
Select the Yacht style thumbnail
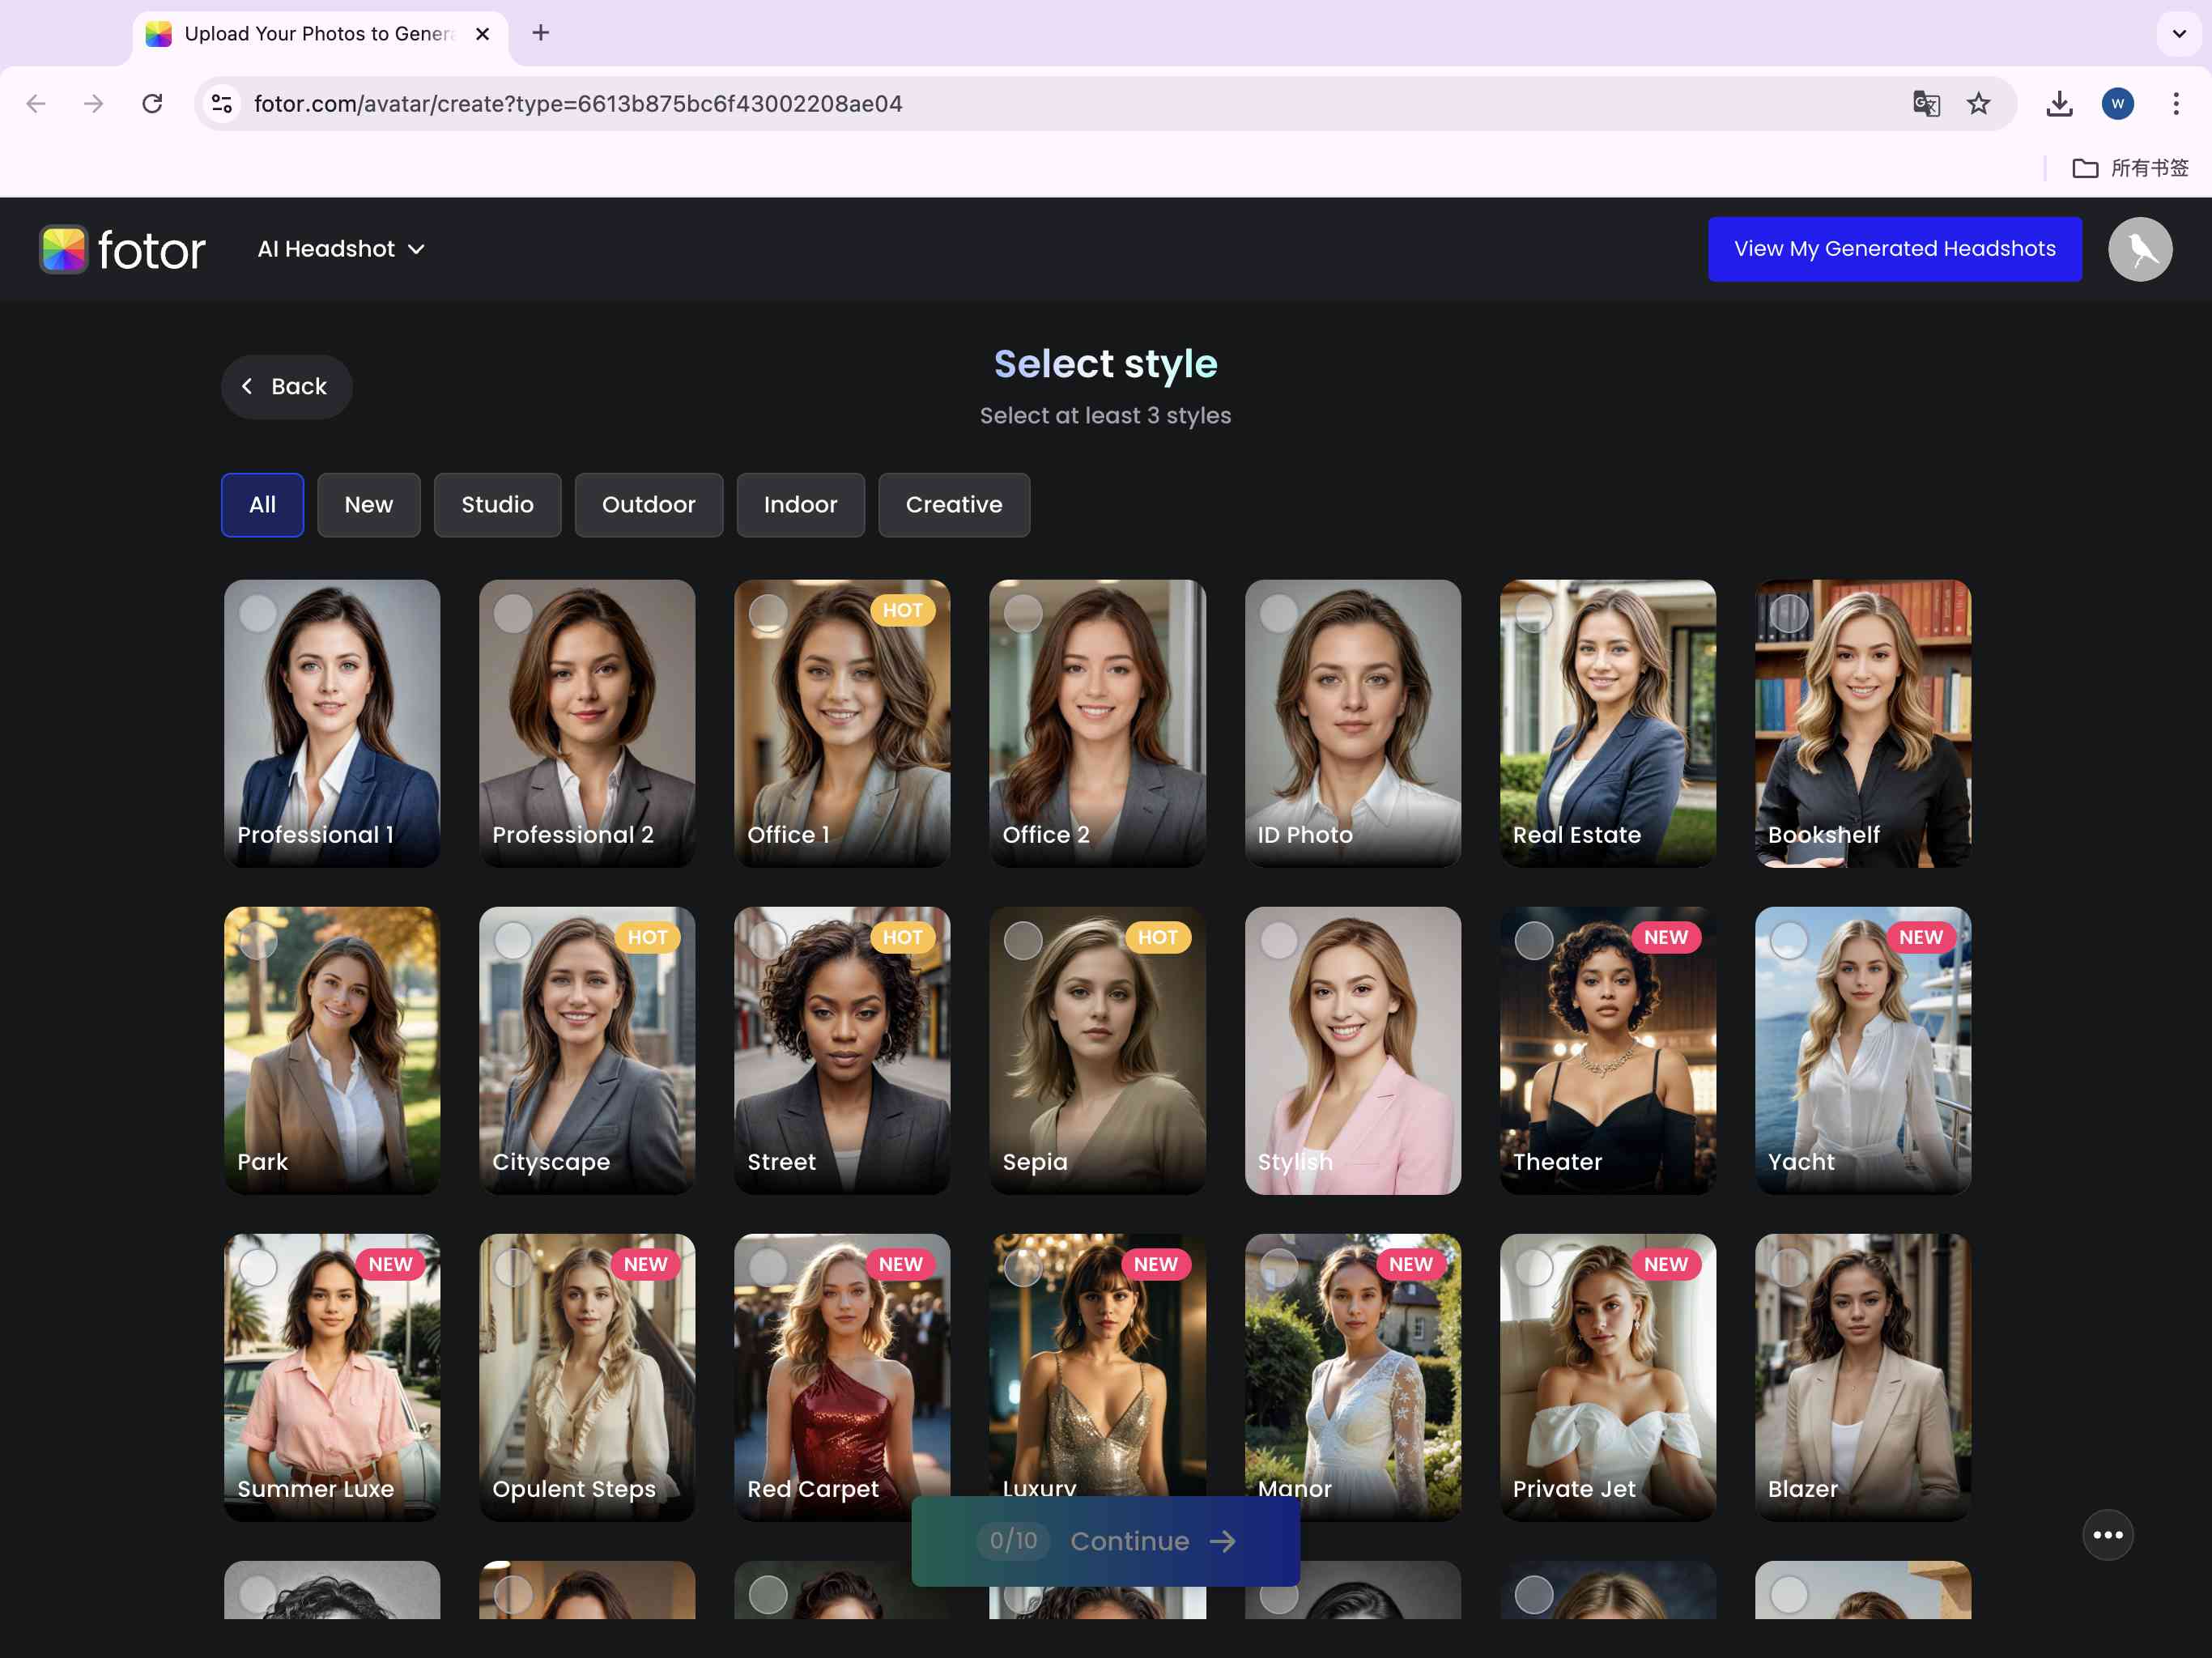1862,1051
